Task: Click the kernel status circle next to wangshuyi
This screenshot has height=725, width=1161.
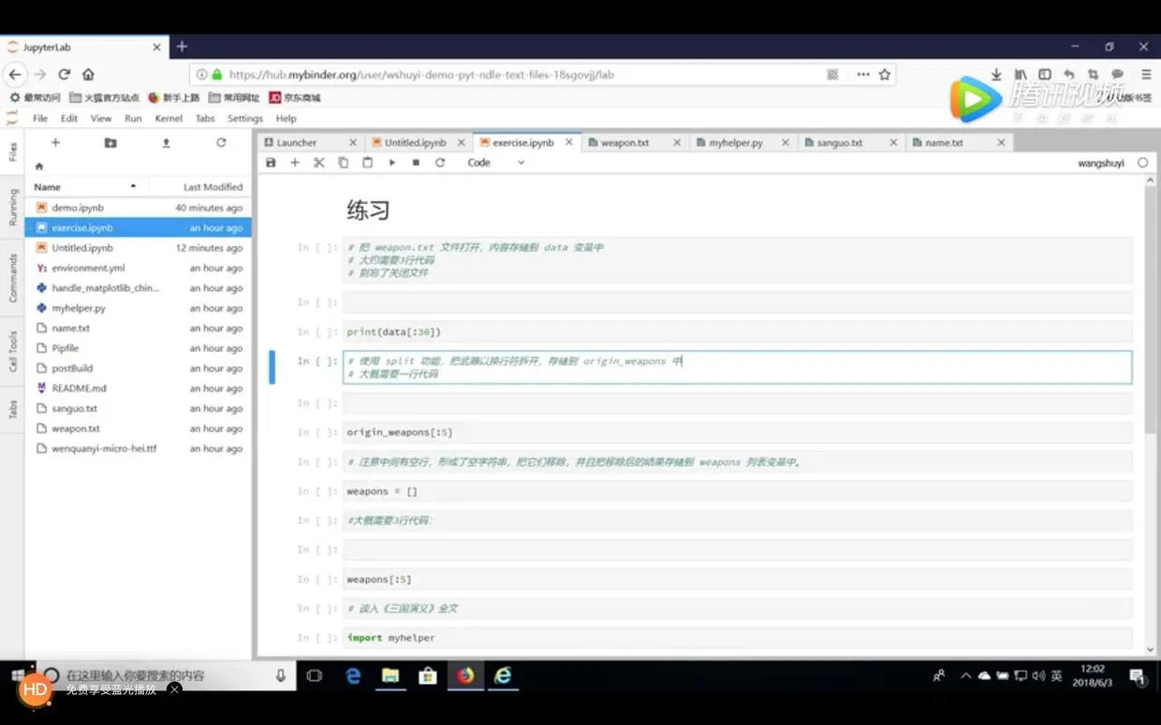Action: (1142, 163)
